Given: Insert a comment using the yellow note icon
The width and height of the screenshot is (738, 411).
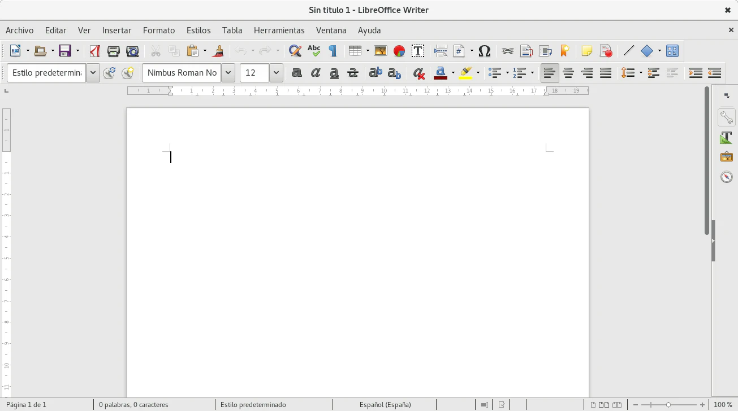Looking at the screenshot, I should (x=586, y=51).
